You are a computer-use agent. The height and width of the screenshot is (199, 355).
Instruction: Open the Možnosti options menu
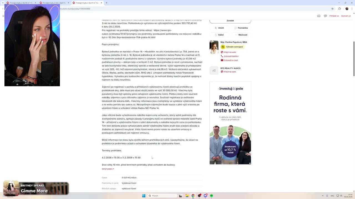click(x=241, y=35)
